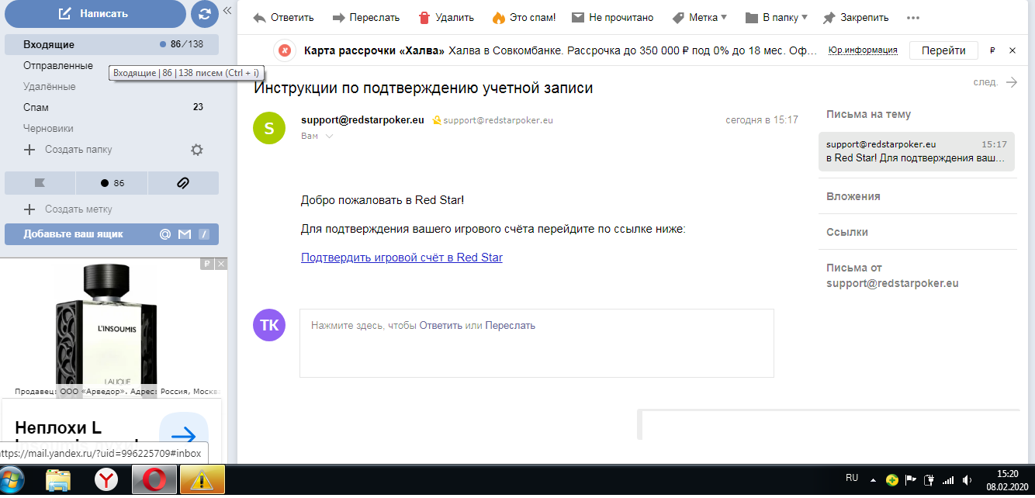
Task: Click the RU language indicator in the tray
Action: [852, 479]
